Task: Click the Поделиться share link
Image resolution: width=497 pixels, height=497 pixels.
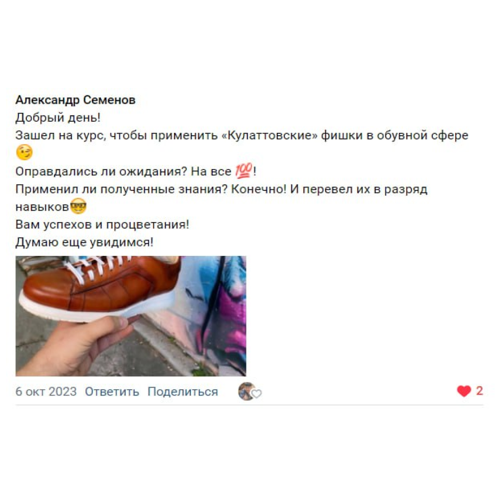Action: 182,392
